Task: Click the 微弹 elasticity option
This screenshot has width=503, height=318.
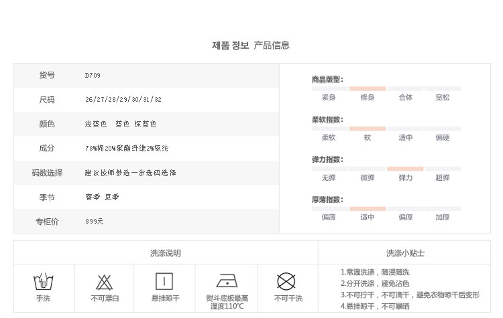Action: [368, 177]
